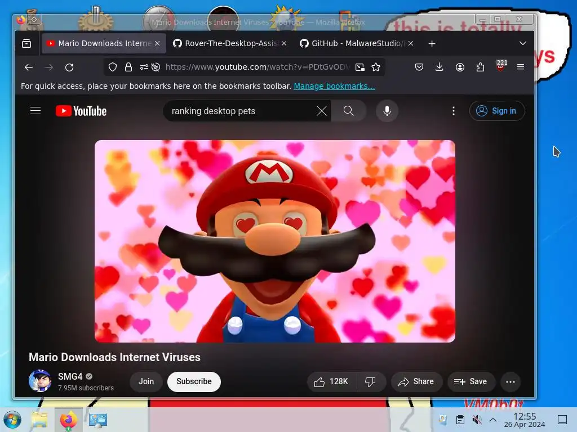Open YouTube settings three-dot menu
577x432 pixels.
[x=454, y=111]
